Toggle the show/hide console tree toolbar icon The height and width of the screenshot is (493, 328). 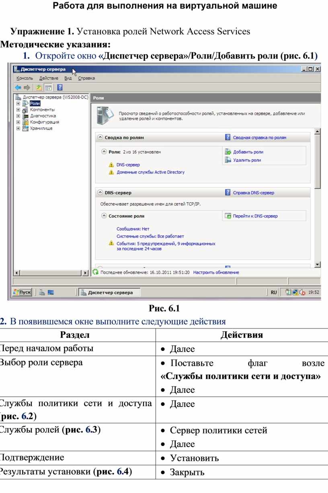click(48, 87)
